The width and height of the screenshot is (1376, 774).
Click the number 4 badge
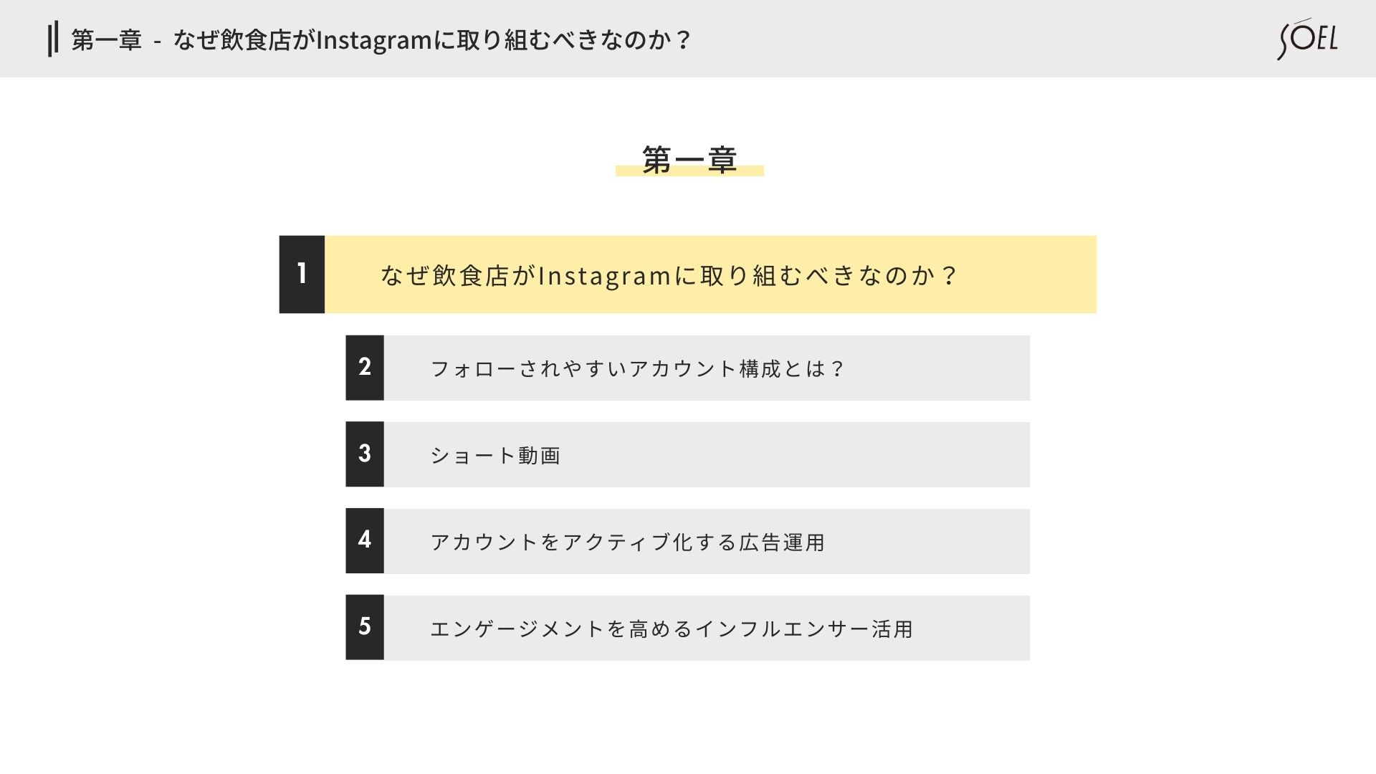pyautogui.click(x=365, y=541)
